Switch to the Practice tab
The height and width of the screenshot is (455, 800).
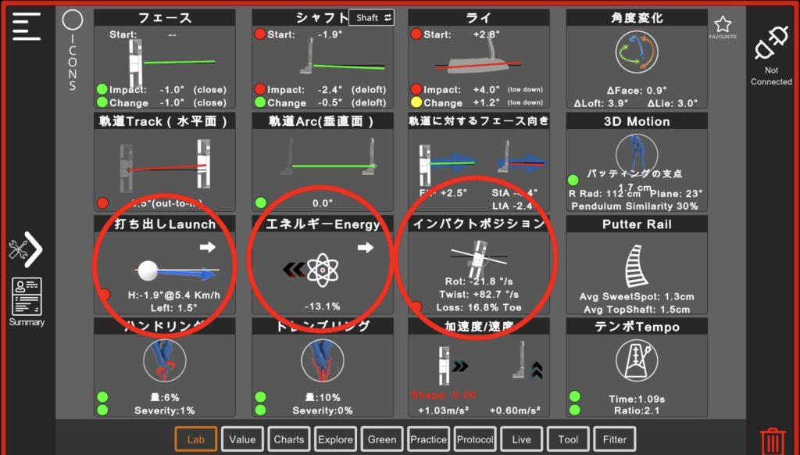(429, 439)
